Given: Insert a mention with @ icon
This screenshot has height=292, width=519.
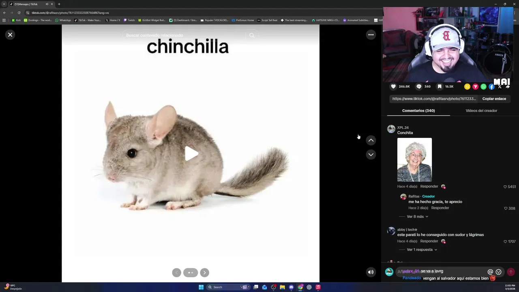Looking at the screenshot, I should [x=490, y=272].
